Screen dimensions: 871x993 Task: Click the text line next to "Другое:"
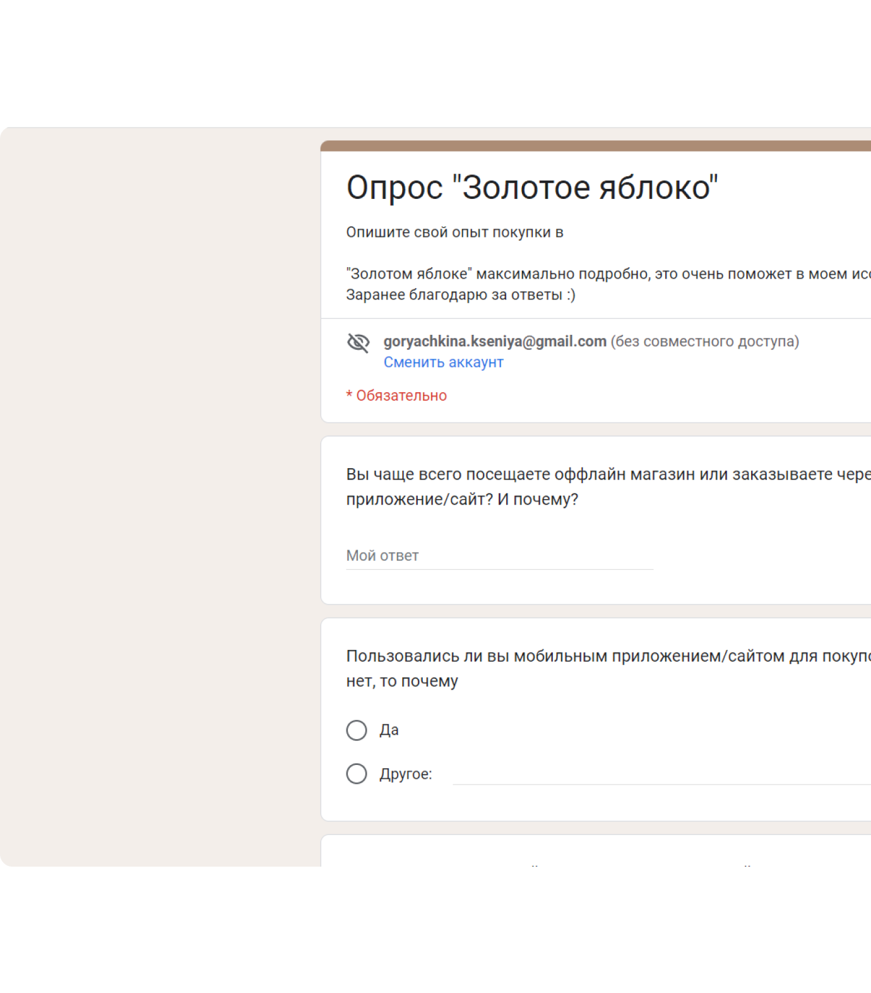pyautogui.click(x=661, y=774)
